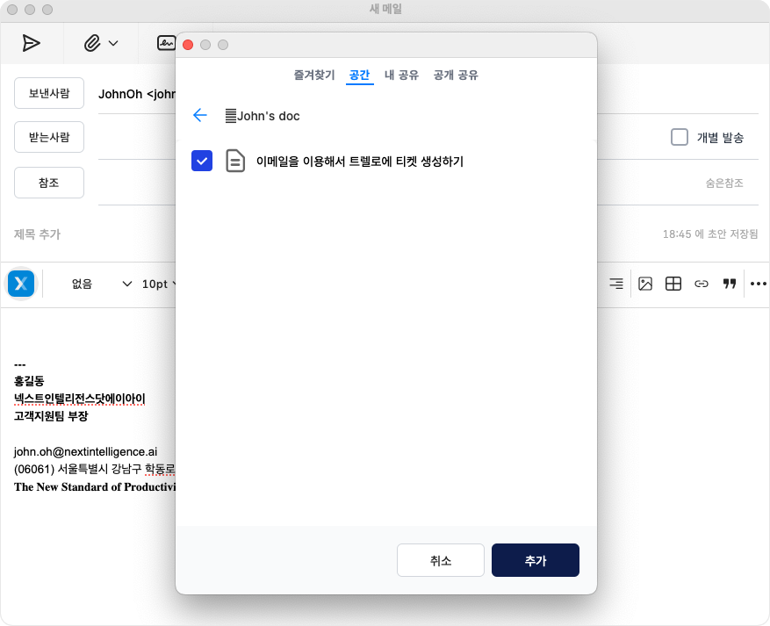This screenshot has height=626, width=770.
Task: Open the 없음 style dropdown
Action: tap(101, 284)
